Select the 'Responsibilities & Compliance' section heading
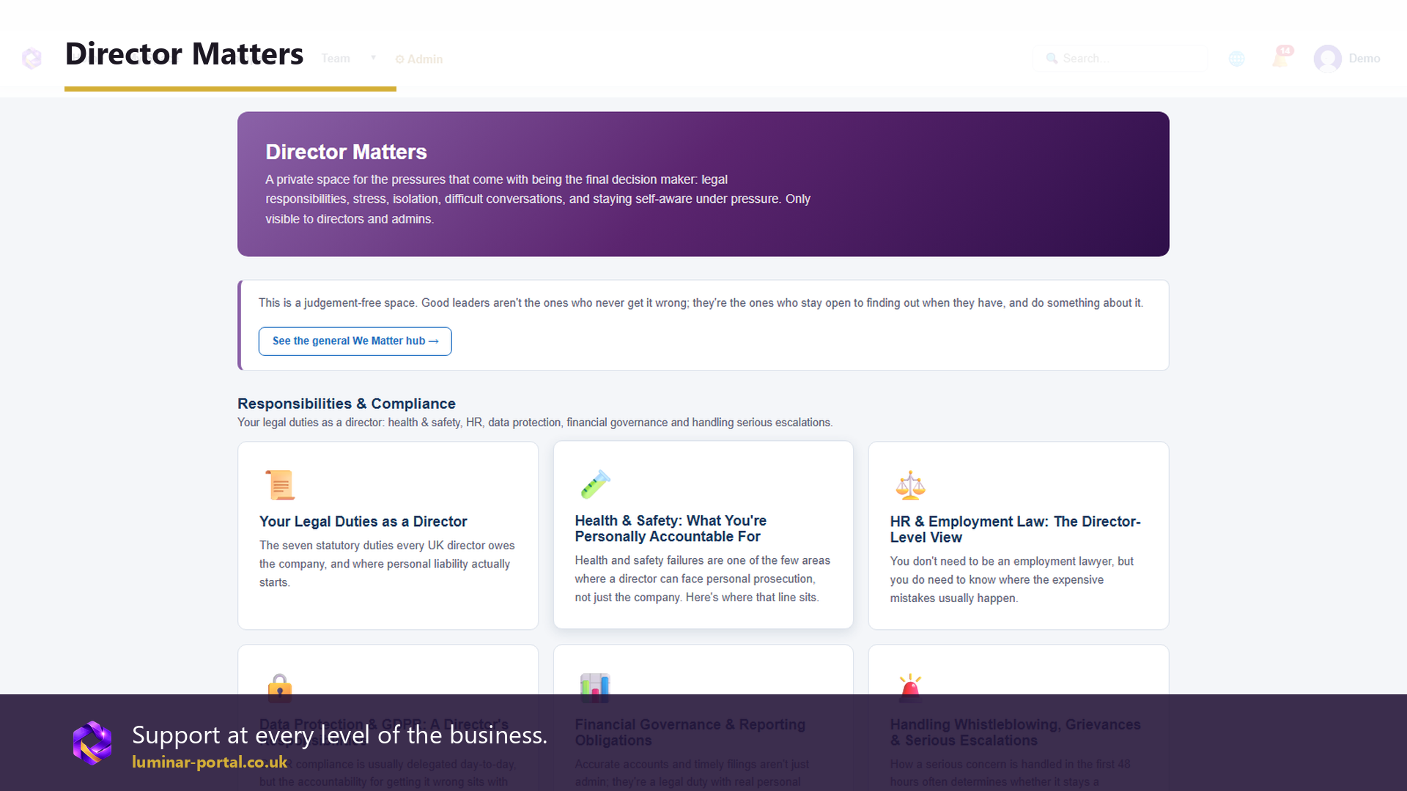Viewport: 1407px width, 791px height. (347, 404)
